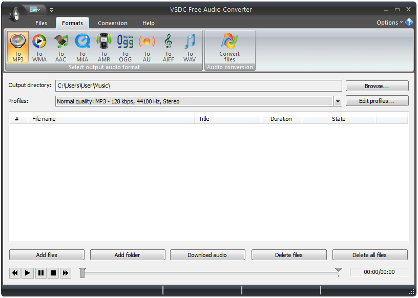Image resolution: width=418 pixels, height=298 pixels.
Task: Click the Delete files button
Action: tap(289, 255)
